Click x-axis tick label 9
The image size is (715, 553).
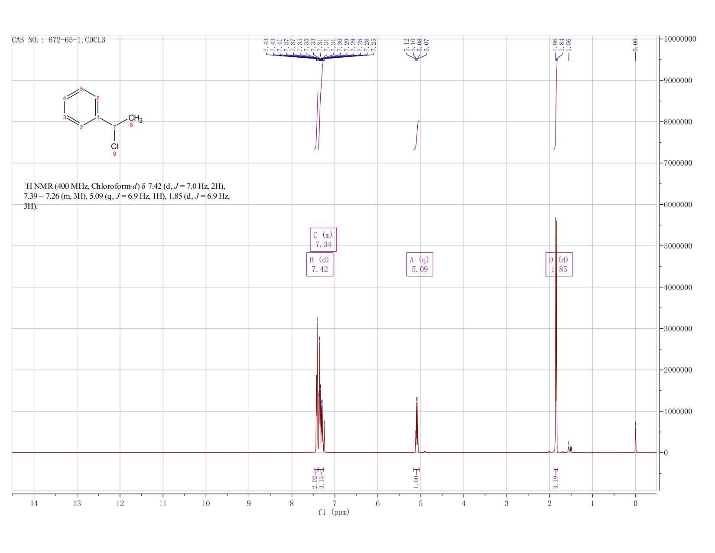point(249,503)
